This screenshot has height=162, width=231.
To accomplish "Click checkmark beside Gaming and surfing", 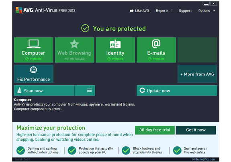I will click(20, 150).
